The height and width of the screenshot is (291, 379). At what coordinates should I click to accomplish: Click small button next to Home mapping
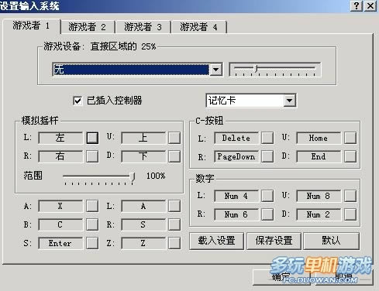[x=350, y=138]
